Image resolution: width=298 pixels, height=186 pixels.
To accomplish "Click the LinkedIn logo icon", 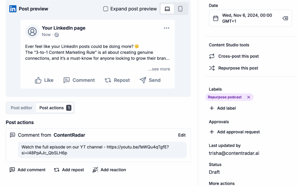I will tap(13, 9).
